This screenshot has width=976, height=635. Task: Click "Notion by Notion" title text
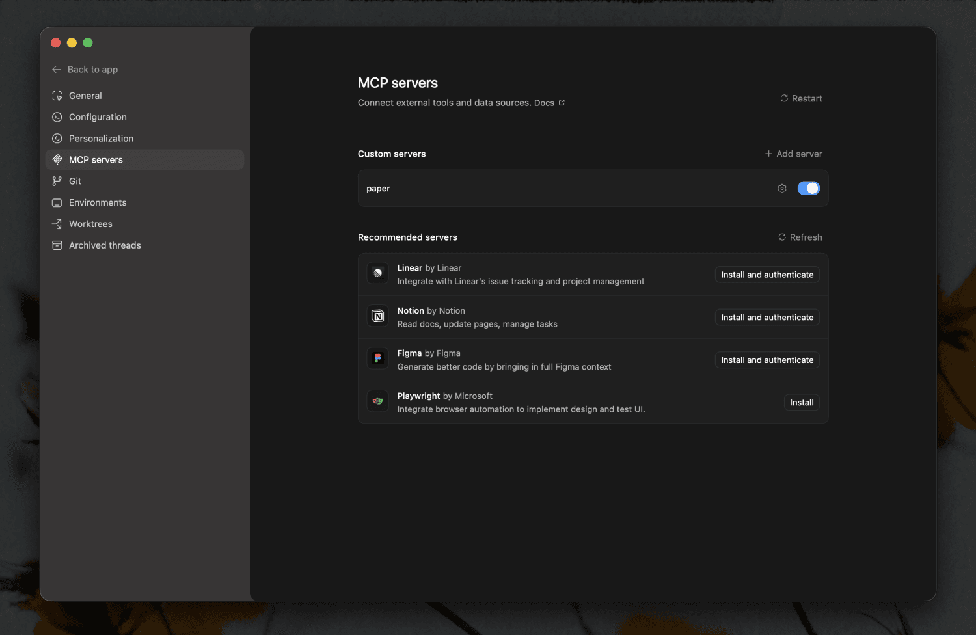pyautogui.click(x=431, y=311)
